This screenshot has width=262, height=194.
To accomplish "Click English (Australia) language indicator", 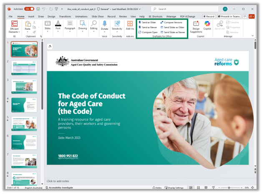I will pyautogui.click(x=33, y=188).
